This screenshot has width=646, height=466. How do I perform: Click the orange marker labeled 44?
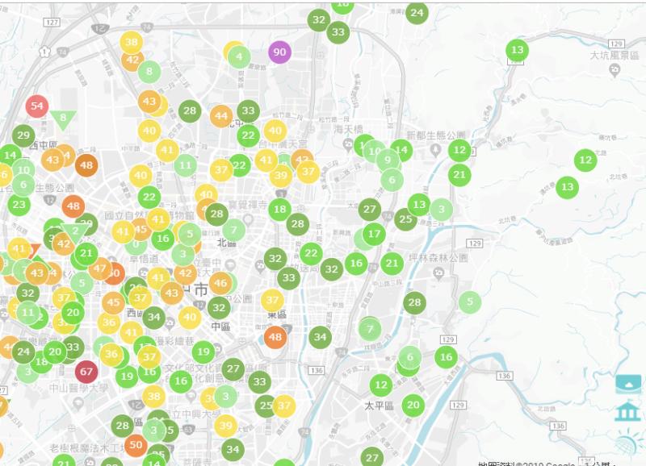pyautogui.click(x=221, y=116)
